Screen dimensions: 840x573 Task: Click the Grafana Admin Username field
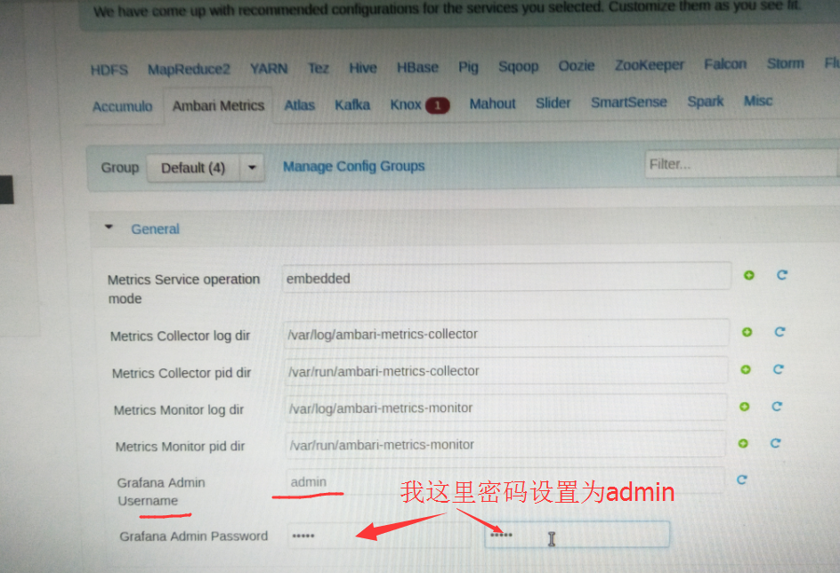(x=505, y=480)
